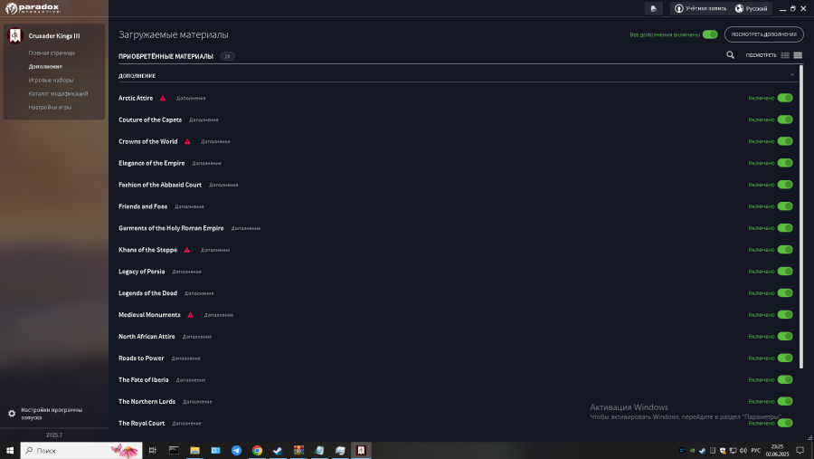814x459 pixels.
Task: Open the Русский language selector
Action: click(x=752, y=8)
